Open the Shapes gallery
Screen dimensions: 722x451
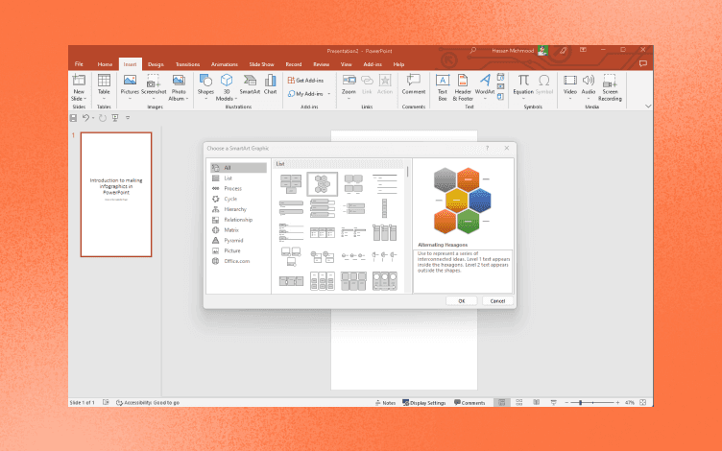pos(205,87)
